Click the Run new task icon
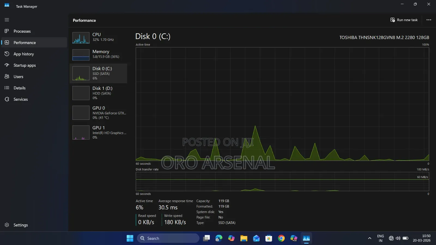The image size is (436, 245). tap(393, 20)
